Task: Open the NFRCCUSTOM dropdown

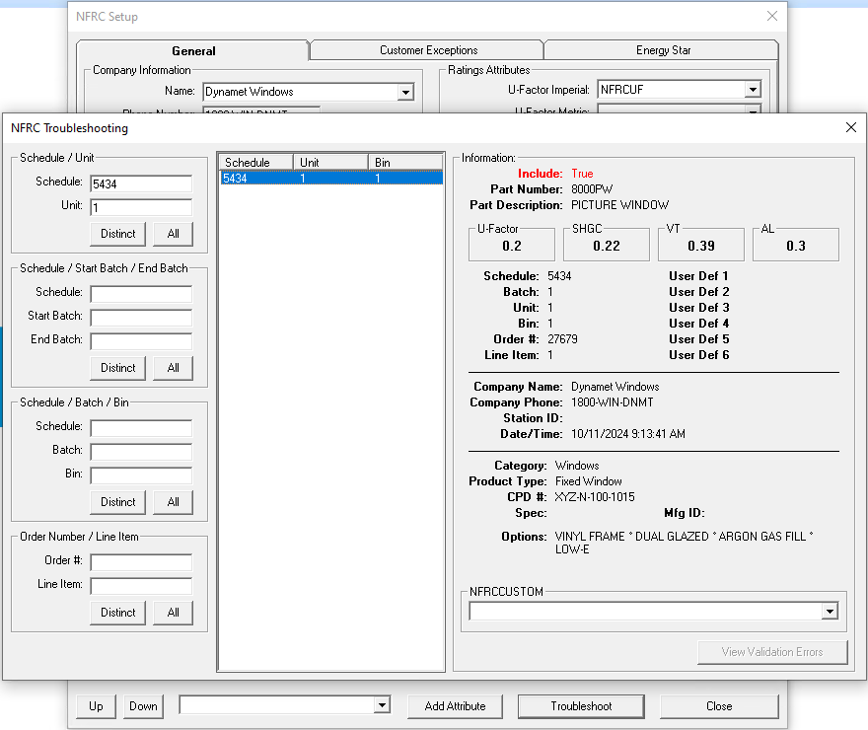Action: pos(830,611)
